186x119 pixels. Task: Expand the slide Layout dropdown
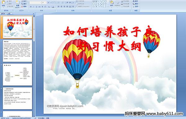[24, 1]
